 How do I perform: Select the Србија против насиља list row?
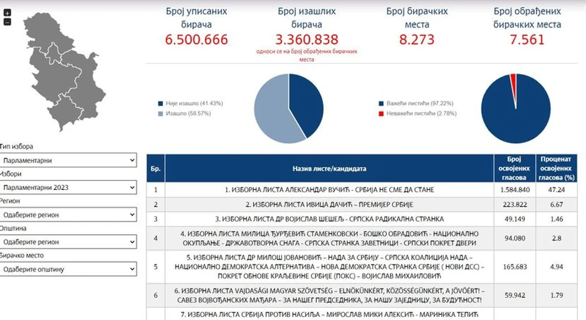362,314
